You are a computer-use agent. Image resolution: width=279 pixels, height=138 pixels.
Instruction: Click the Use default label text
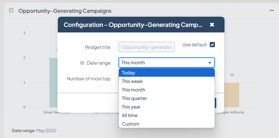194,45
